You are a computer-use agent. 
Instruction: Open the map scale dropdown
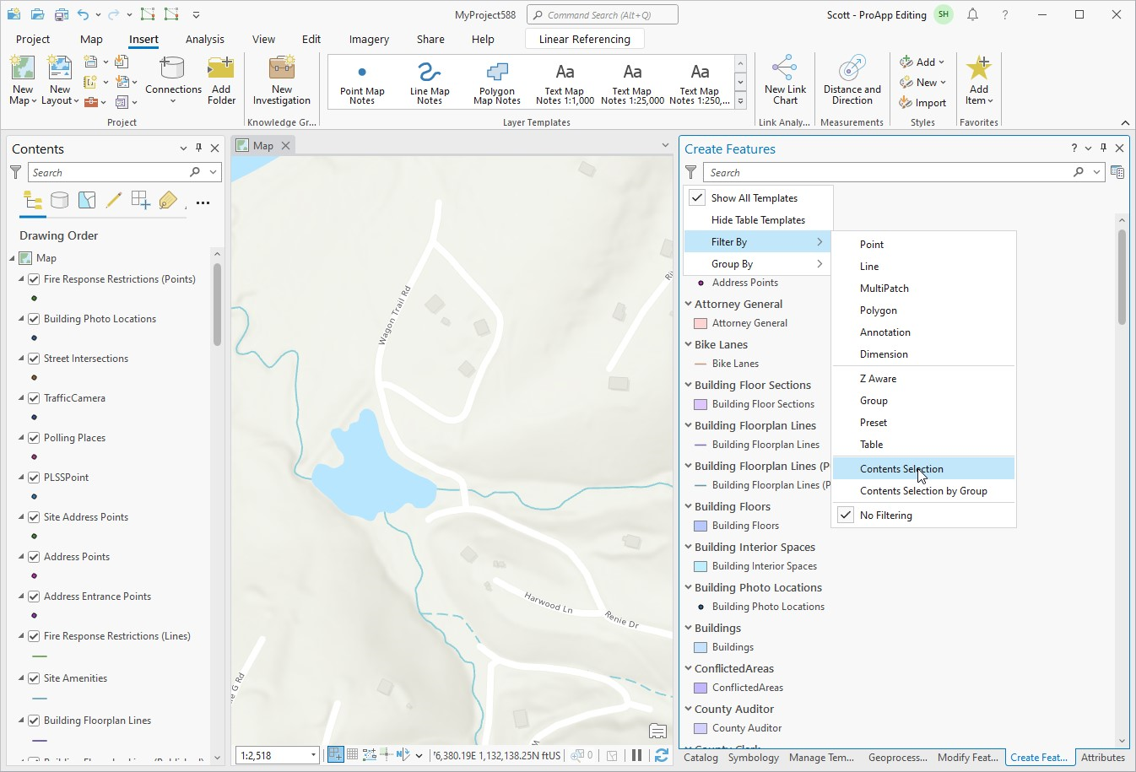[312, 754]
